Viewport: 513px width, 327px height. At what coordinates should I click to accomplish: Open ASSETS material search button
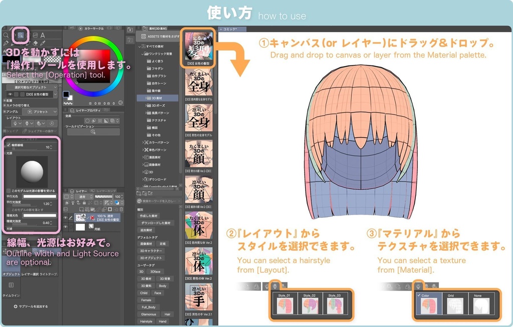point(158,36)
